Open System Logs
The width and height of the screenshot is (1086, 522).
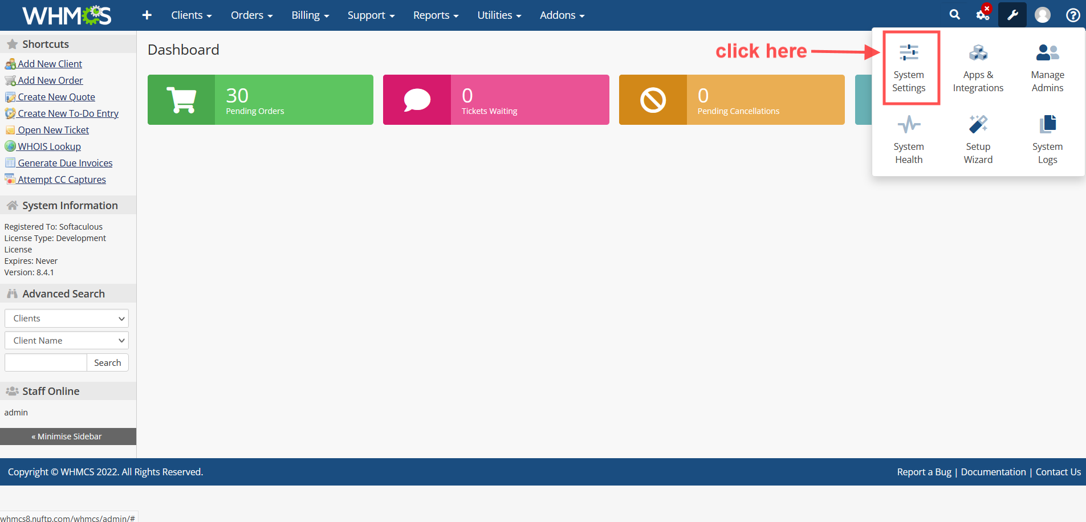(1047, 140)
